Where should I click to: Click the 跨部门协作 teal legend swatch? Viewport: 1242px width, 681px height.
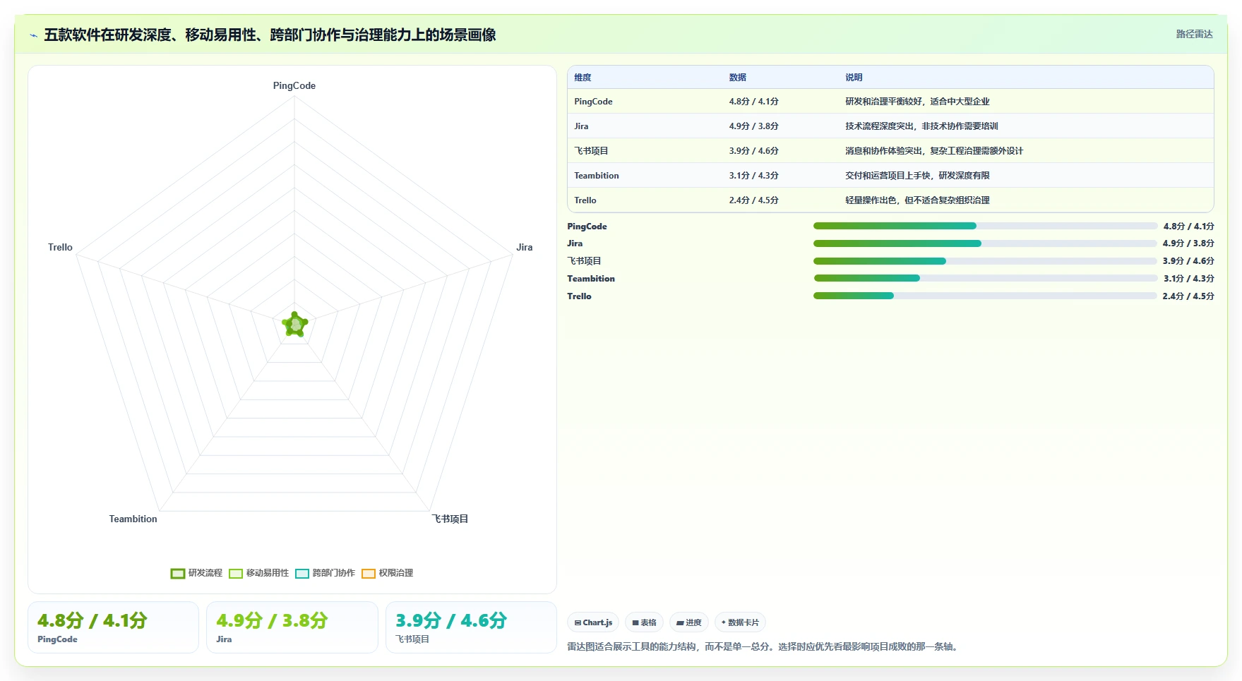pos(302,574)
